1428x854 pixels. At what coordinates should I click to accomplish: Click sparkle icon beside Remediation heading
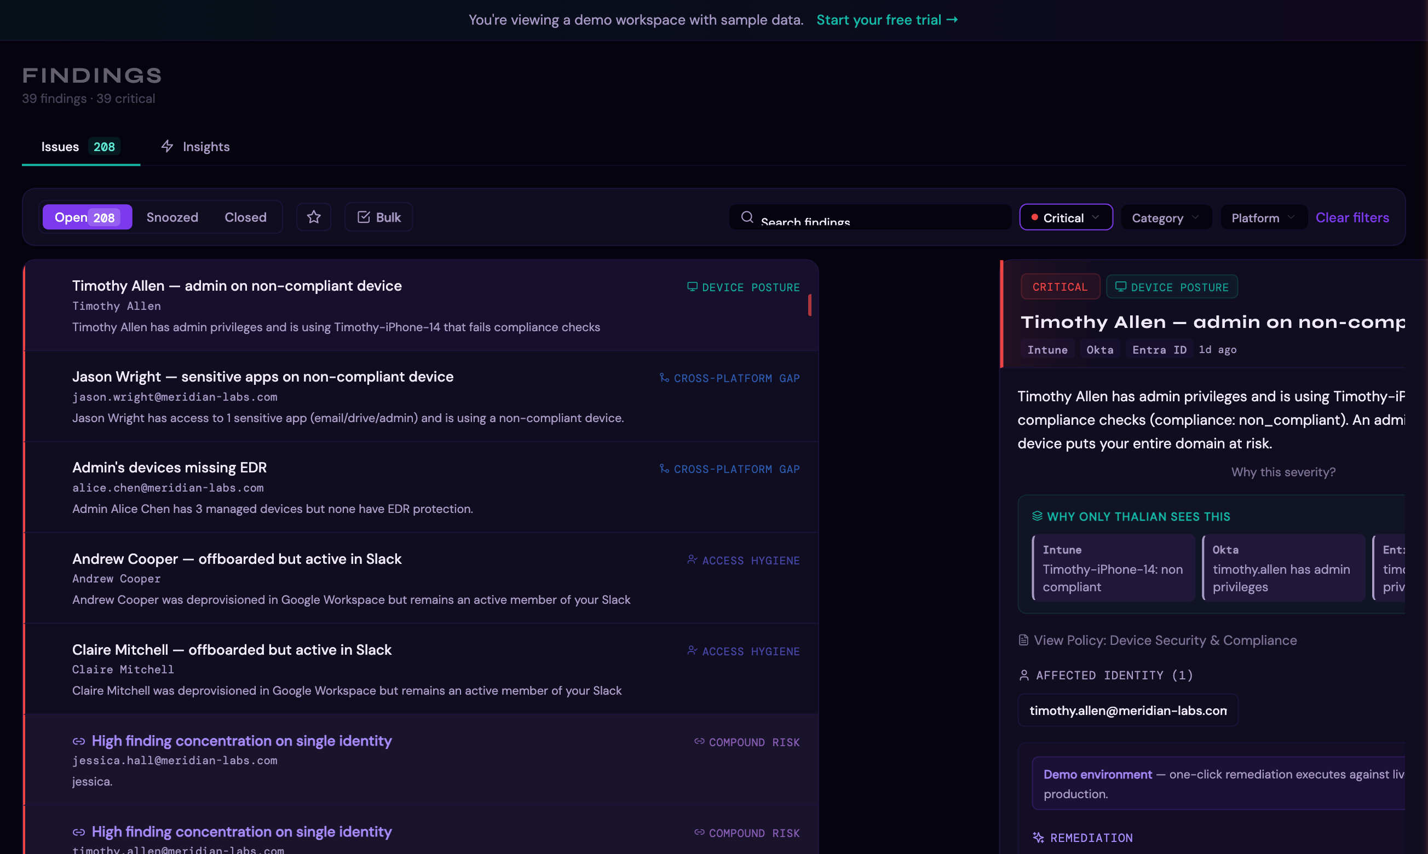(1038, 838)
